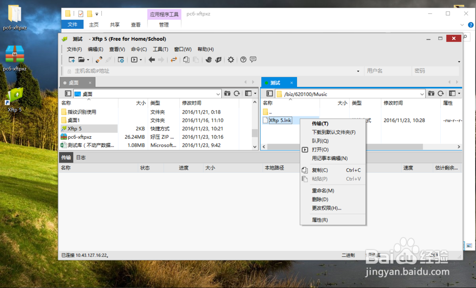Open the 帮助(H) menu

206,49
